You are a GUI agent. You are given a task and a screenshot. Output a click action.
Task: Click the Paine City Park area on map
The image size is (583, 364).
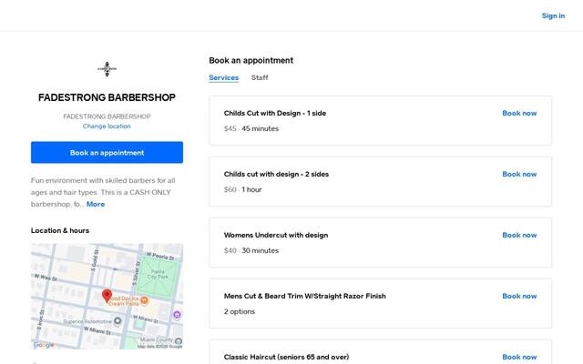click(158, 274)
